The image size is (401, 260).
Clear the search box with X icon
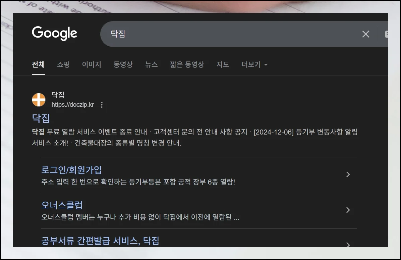365,34
